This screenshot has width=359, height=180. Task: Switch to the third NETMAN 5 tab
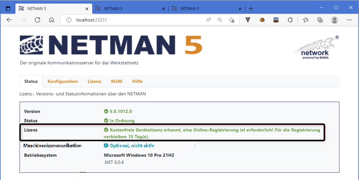pos(206,9)
